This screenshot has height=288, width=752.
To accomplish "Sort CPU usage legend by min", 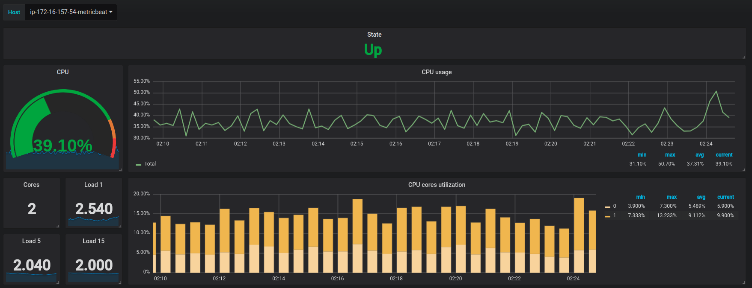I will [x=642, y=155].
